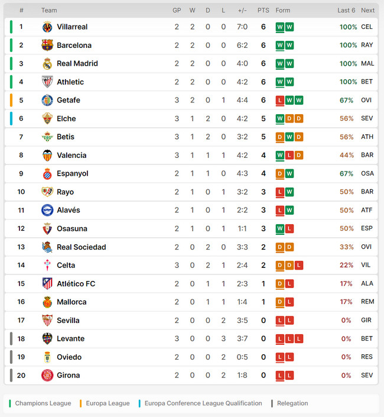Click the Champions League legend marker
Screen dimensions: 384x417
tap(10, 403)
